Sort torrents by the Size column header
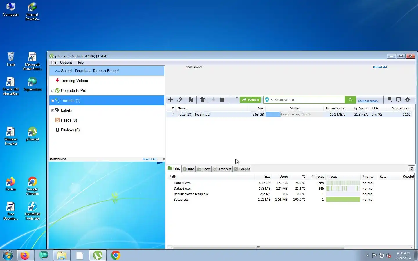The width and height of the screenshot is (418, 261). coord(257,108)
